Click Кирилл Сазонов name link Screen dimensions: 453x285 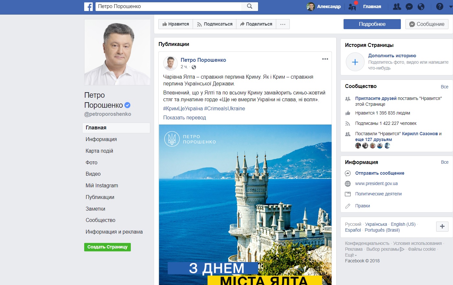(420, 134)
